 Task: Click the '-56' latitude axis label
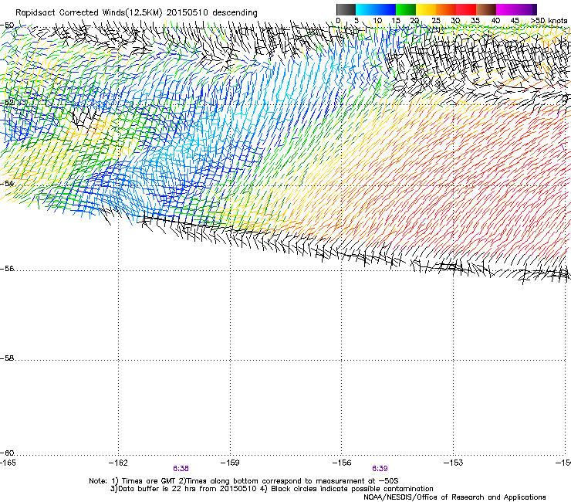(x=7, y=269)
